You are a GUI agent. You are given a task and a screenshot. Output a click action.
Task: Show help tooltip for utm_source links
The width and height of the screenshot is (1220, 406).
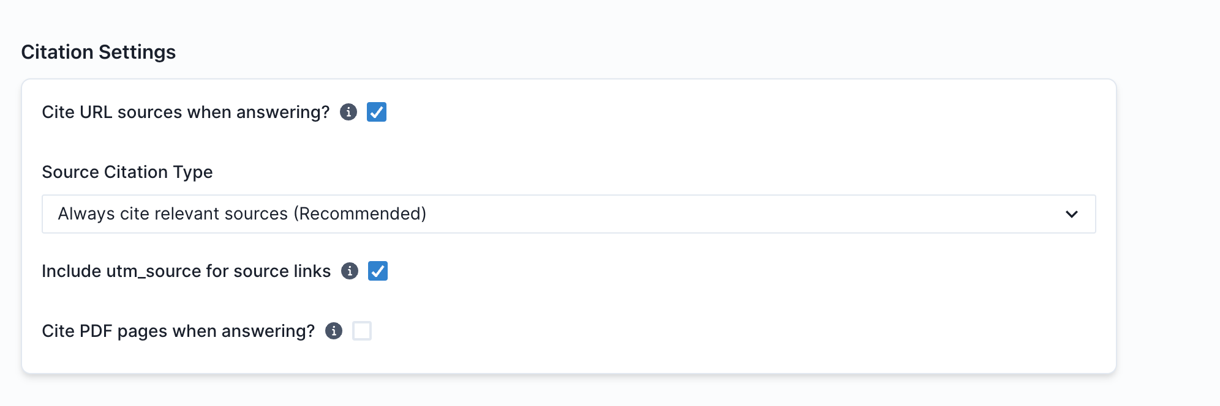tap(350, 271)
